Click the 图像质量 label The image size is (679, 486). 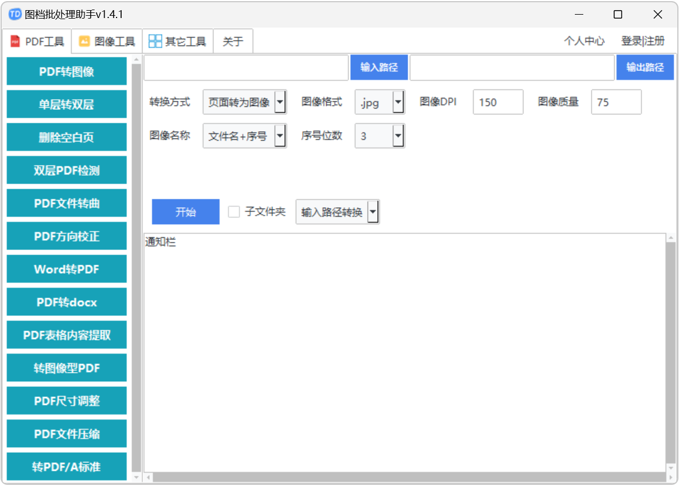(x=558, y=102)
